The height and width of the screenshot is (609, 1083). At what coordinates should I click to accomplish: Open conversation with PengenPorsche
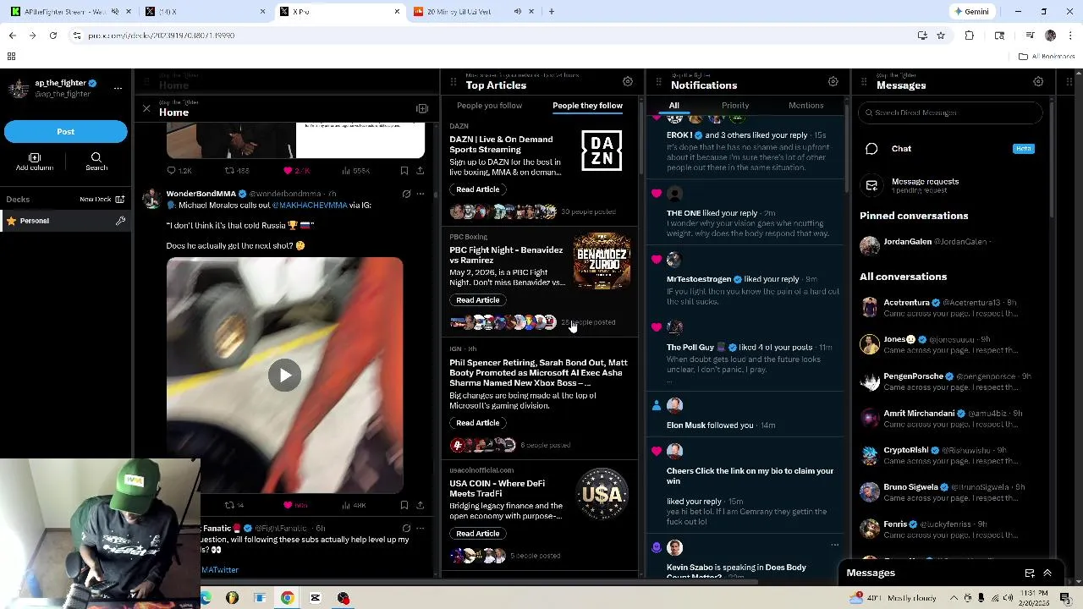pos(951,381)
